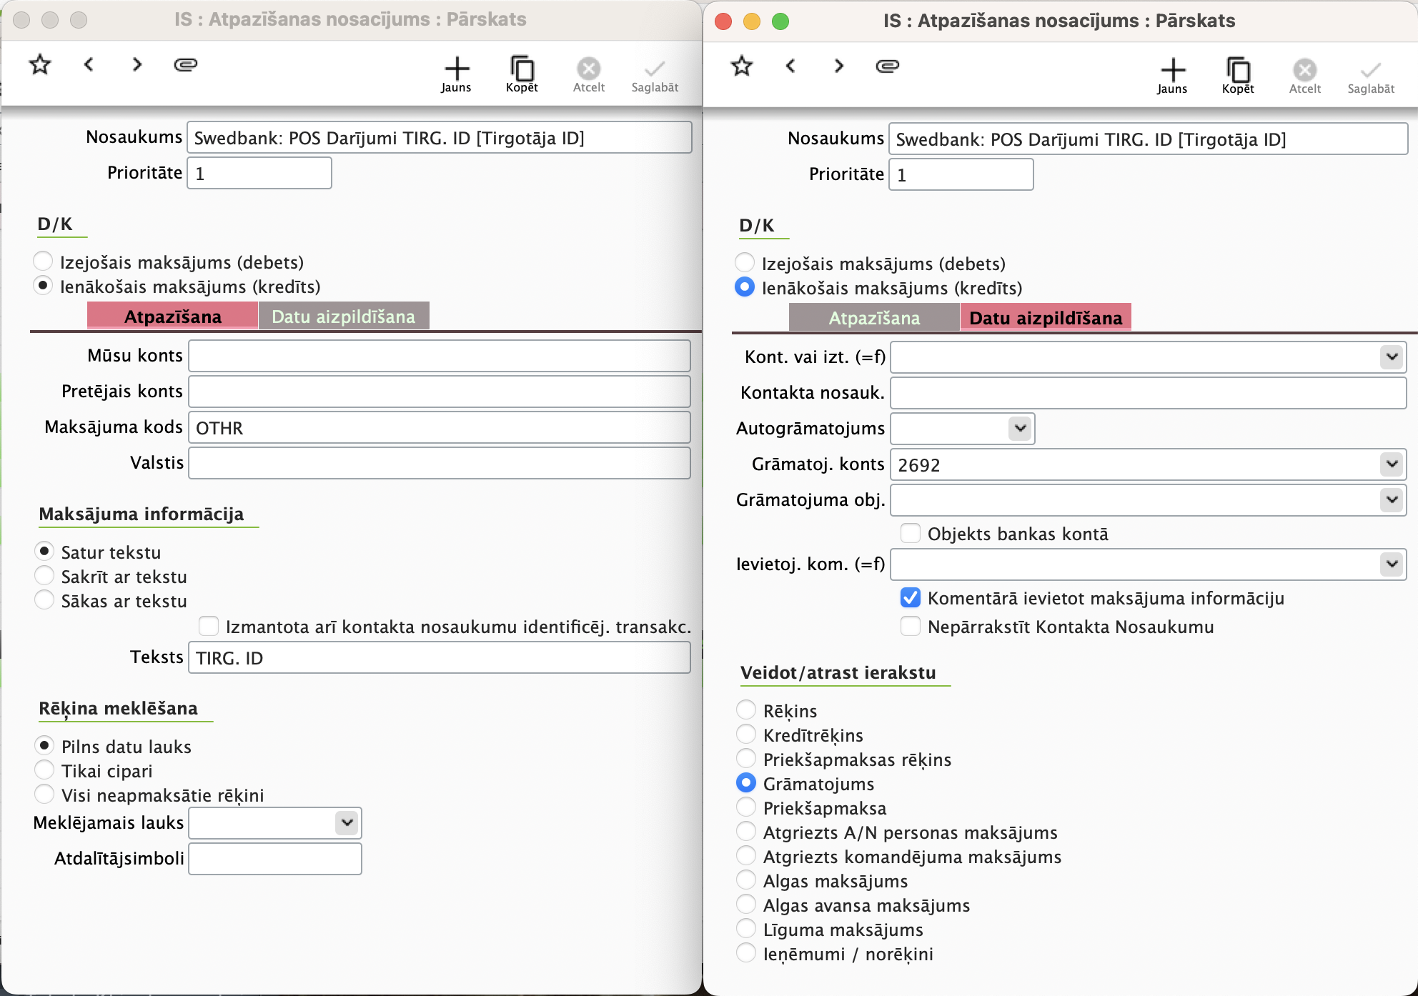Switch to Datu aizpildīšana tab in left window
Viewport: 1418px width, 996px height.
tap(344, 316)
